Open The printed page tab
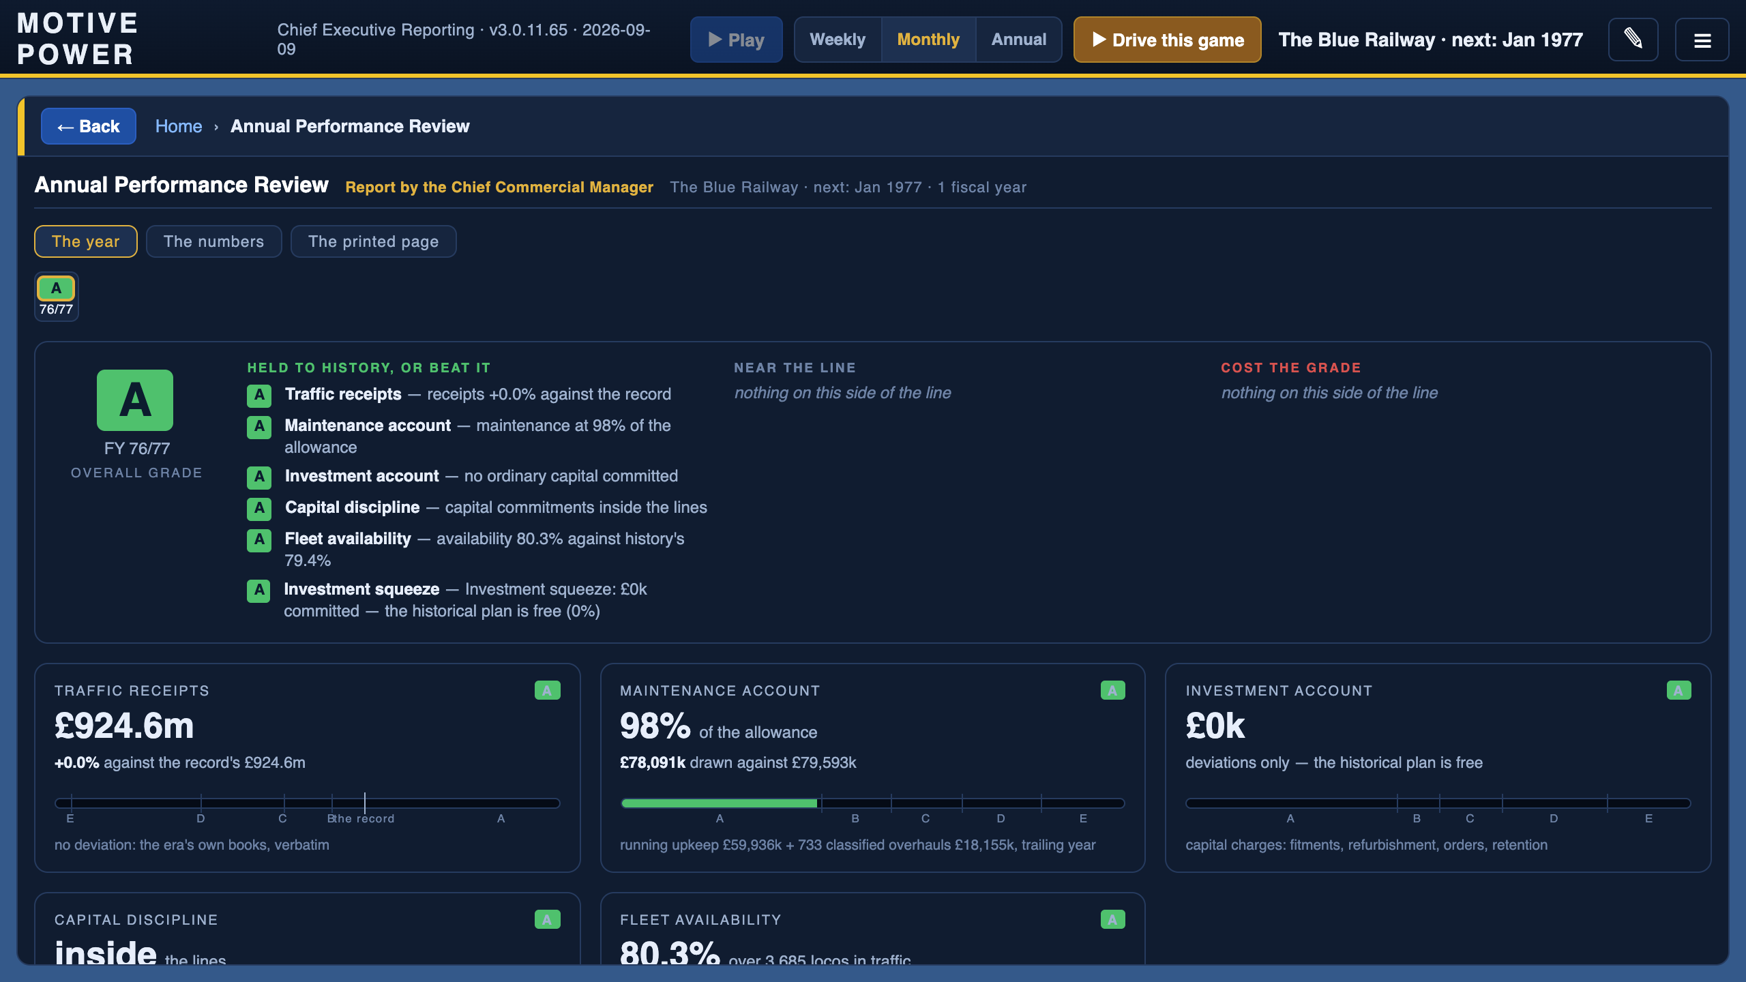Image resolution: width=1746 pixels, height=982 pixels. pyautogui.click(x=374, y=241)
